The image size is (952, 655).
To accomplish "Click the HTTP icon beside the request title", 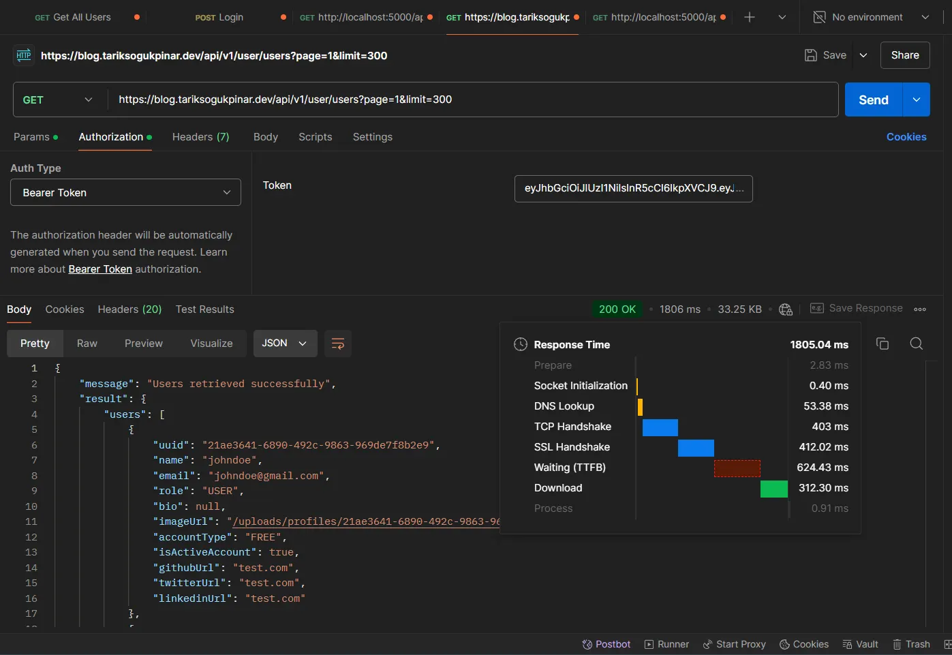I will pos(24,55).
